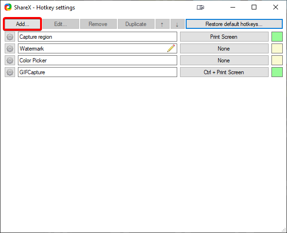
Task: Click the Restore default hotkeys button
Action: [x=234, y=24]
